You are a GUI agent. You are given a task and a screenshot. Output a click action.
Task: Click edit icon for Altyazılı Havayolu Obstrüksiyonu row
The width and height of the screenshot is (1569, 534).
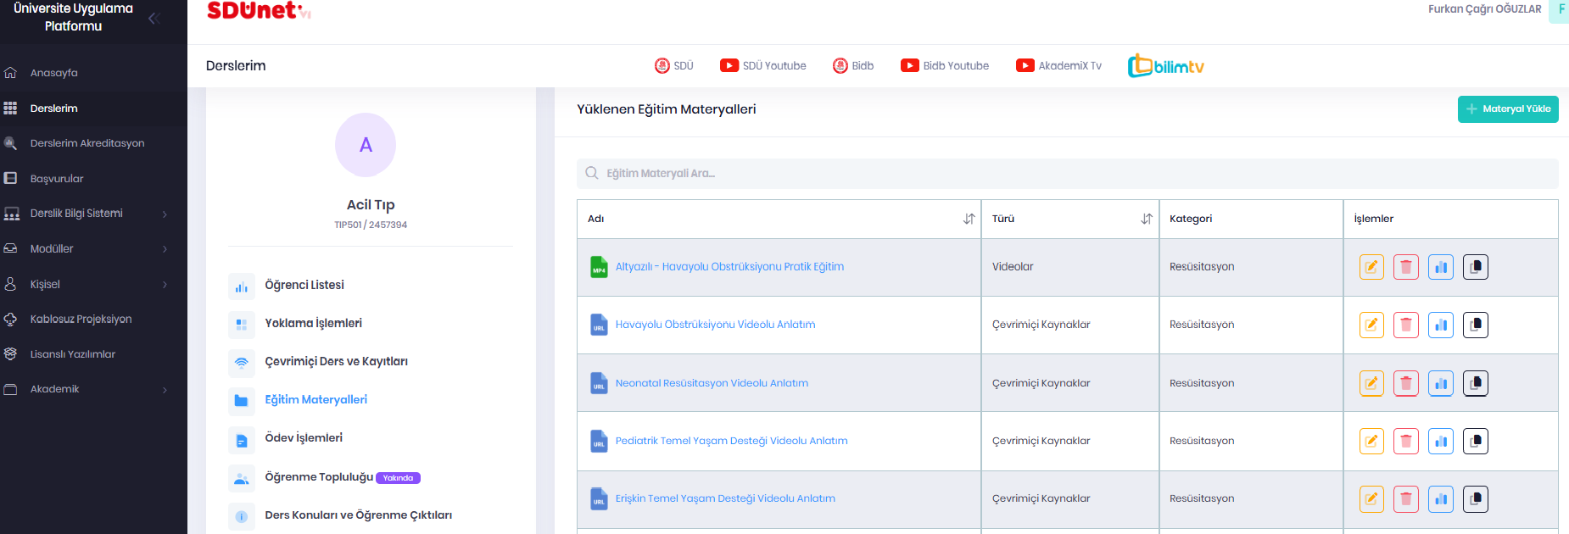(1371, 267)
